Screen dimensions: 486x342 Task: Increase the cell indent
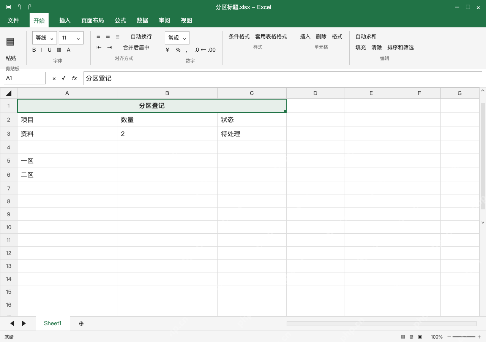click(110, 47)
